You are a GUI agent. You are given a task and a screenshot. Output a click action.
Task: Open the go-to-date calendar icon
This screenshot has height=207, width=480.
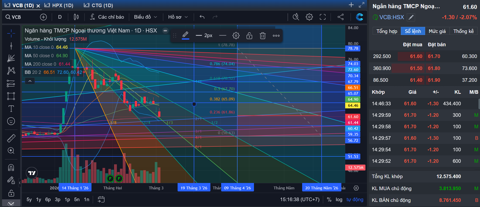click(101, 199)
